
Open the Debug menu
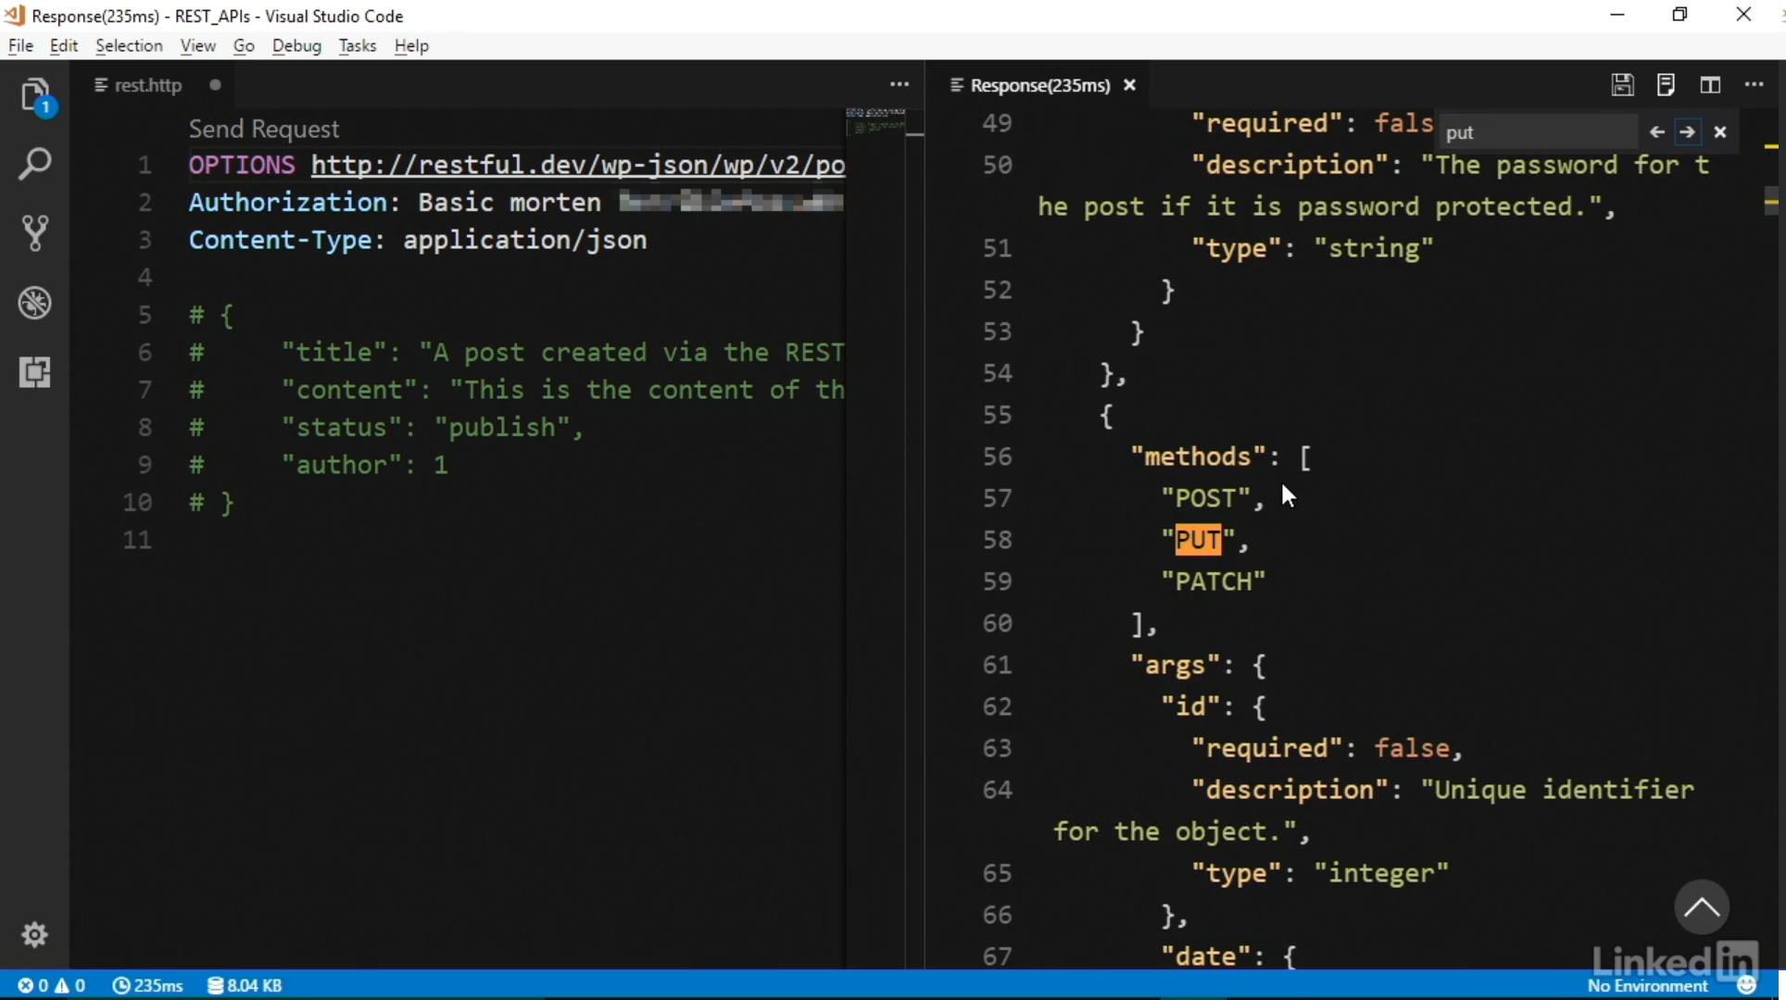click(x=296, y=45)
